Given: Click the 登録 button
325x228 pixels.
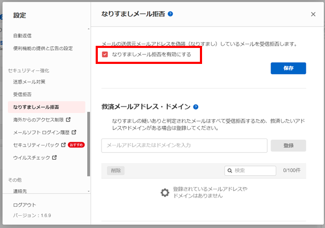Looking at the screenshot, I should coord(288,145).
